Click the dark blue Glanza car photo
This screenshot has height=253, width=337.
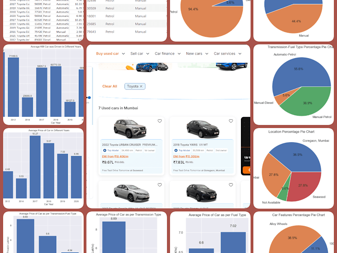pos(201,193)
